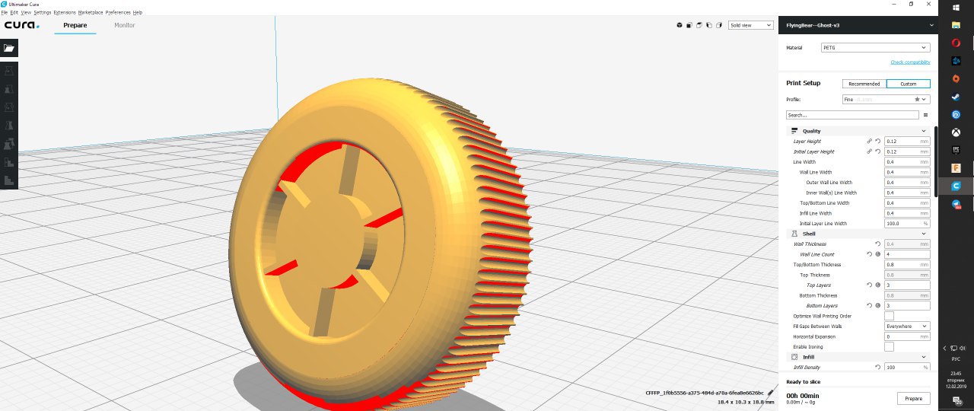
Task: Open Windows Start button in taskbar
Action: point(956,6)
